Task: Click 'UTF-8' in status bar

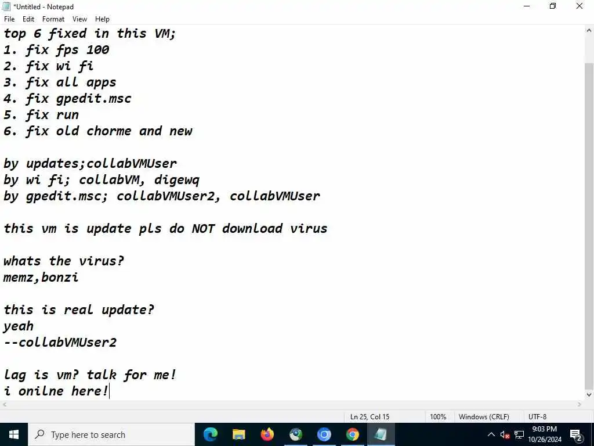Action: pos(537,416)
